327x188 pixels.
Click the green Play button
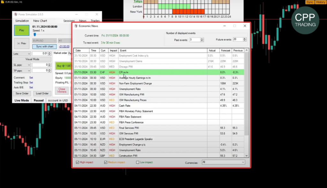[22, 30]
